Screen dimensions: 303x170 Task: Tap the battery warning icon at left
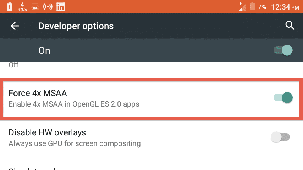point(10,7)
